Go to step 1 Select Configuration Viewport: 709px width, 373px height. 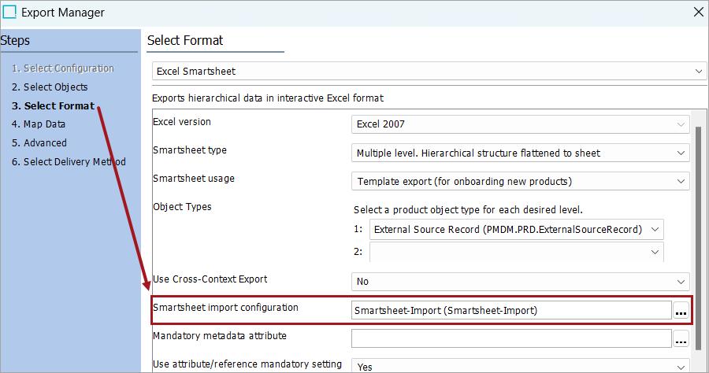tap(63, 68)
